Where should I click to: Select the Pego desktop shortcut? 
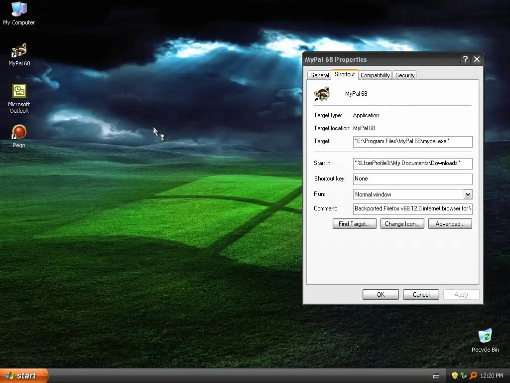pos(19,136)
